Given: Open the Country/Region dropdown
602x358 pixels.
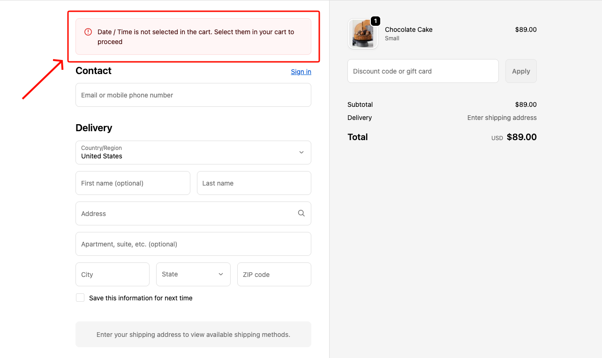Looking at the screenshot, I should [193, 152].
